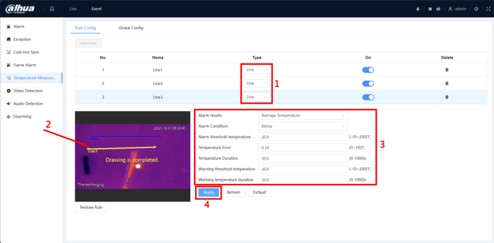Toggle the On switch for Line3
Screen dimensions: 494x243
(368, 97)
